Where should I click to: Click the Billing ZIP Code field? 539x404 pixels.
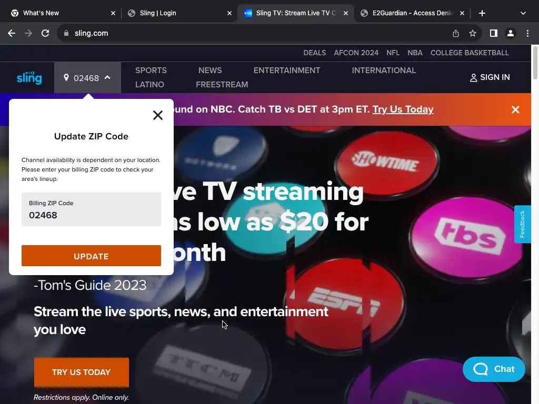(x=91, y=209)
